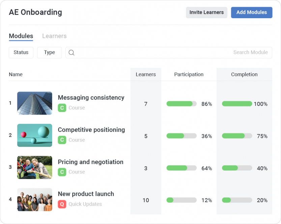Select the Modules tab

pyautogui.click(x=21, y=36)
